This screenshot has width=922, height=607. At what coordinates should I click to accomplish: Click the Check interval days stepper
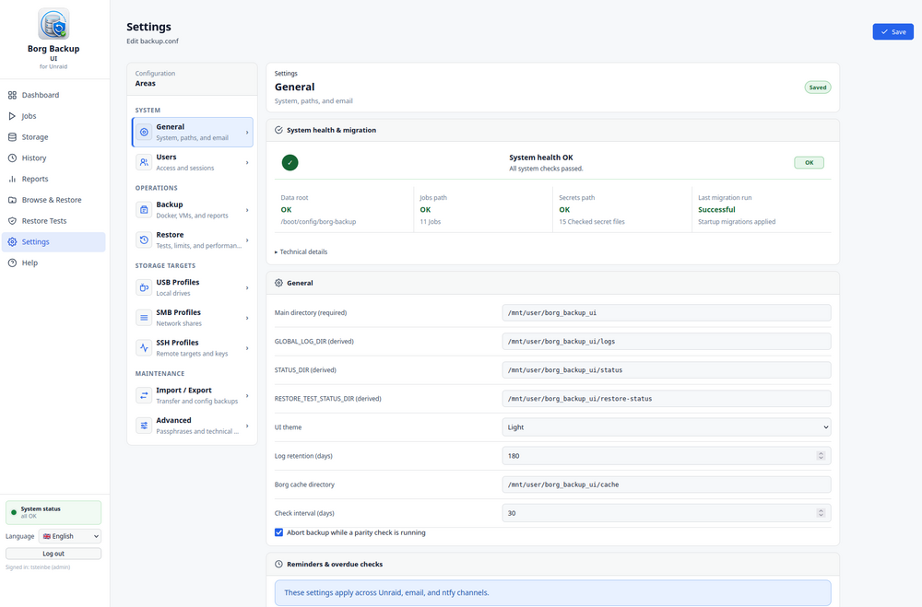coord(821,513)
